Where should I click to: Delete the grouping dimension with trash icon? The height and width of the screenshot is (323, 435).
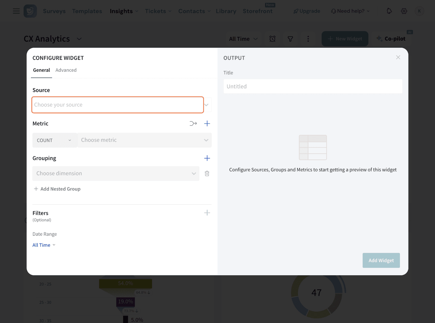click(207, 173)
